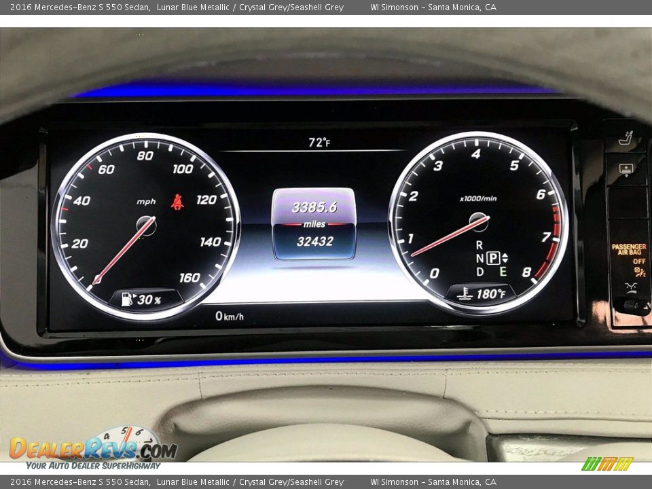652x489 pixels.
Task: Tap the red seatbelt warning icon
Action: (177, 202)
